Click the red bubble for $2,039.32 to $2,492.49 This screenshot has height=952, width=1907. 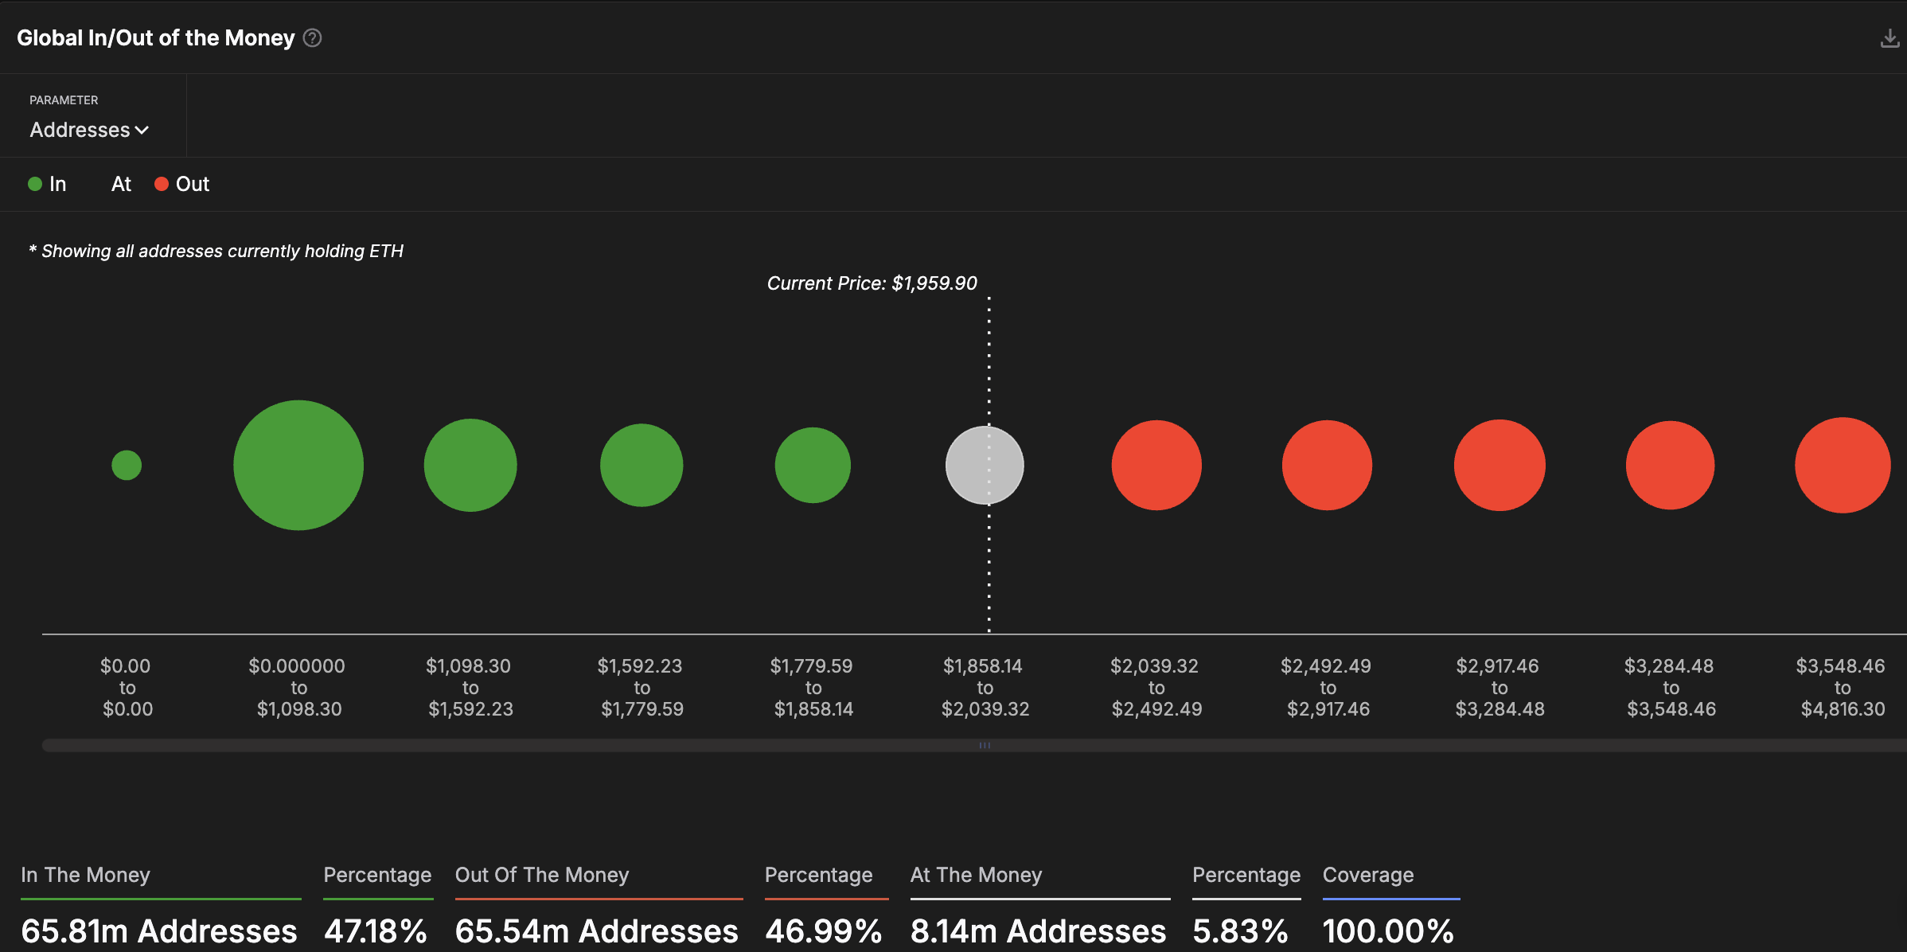tap(1156, 465)
